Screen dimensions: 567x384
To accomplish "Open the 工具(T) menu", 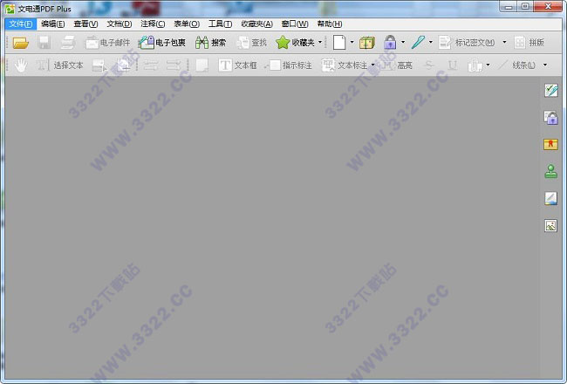I will click(x=220, y=24).
